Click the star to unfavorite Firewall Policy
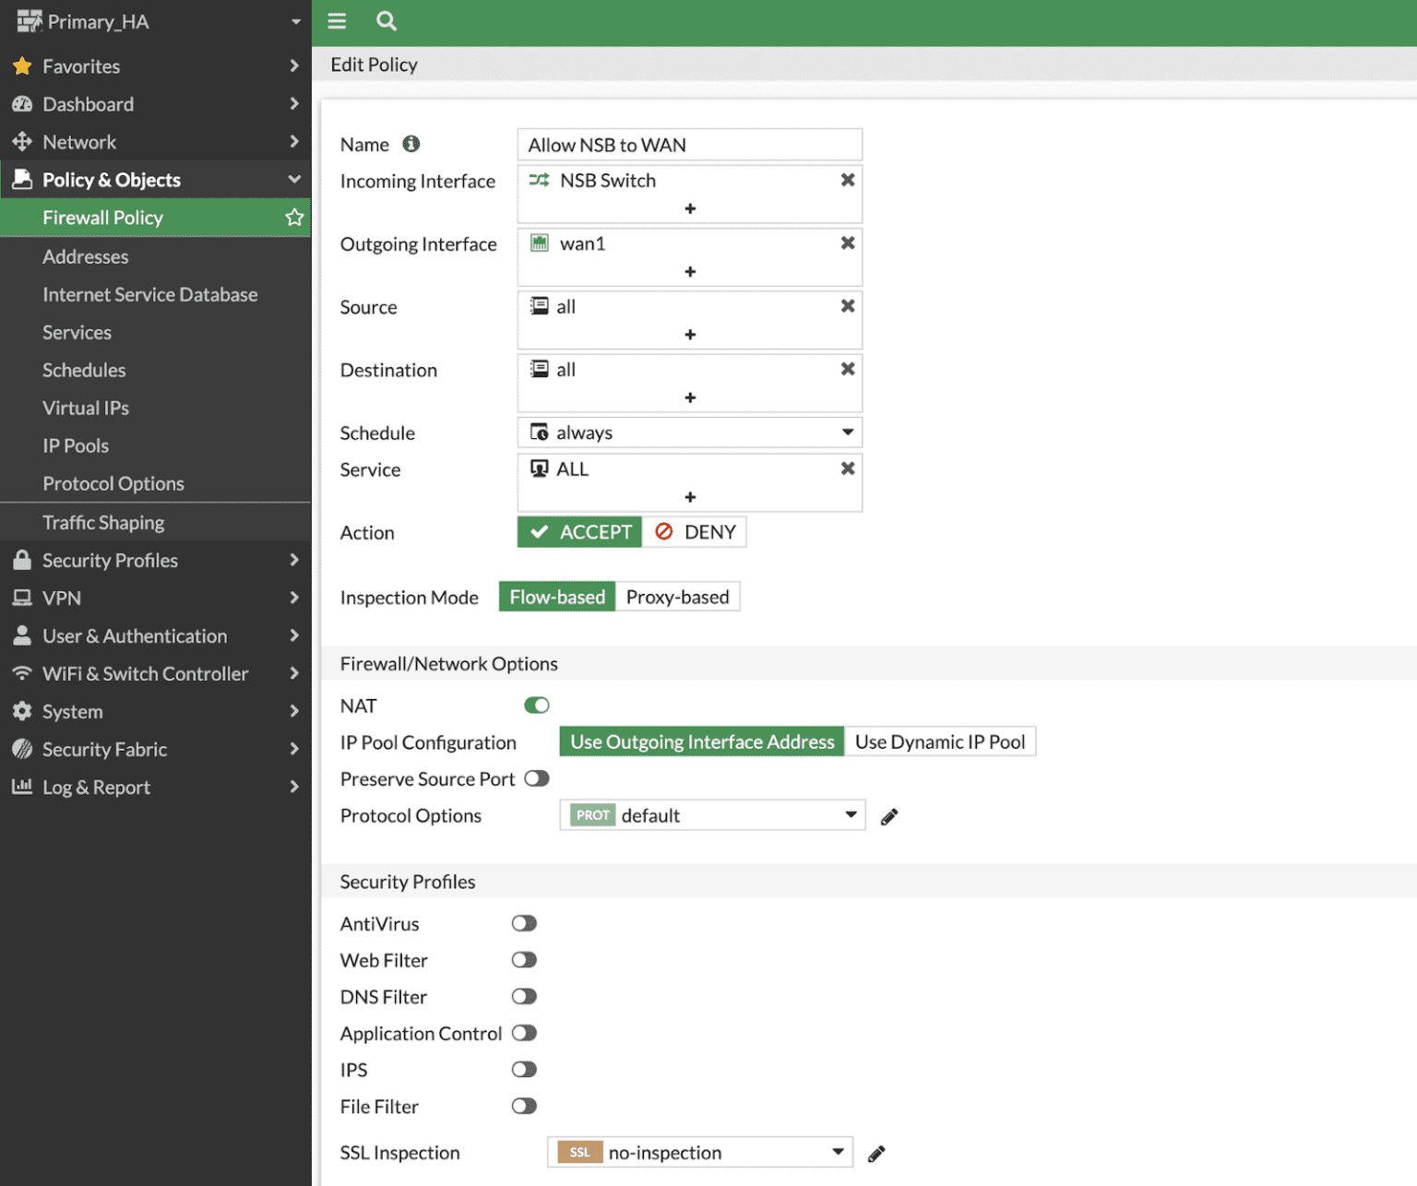The height and width of the screenshot is (1186, 1417). 293,218
